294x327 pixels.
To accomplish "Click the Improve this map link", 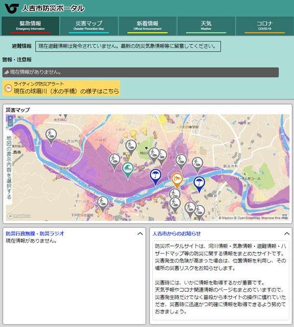I will tap(275, 218).
